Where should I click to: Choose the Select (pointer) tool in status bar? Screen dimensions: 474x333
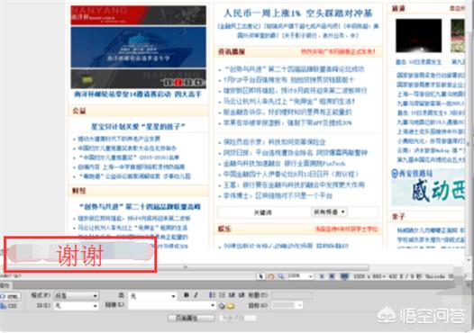260,276
